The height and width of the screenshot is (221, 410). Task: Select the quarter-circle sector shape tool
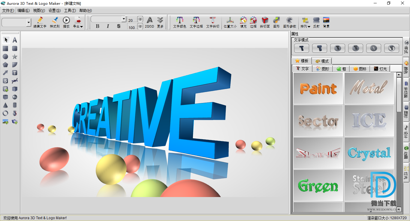[15, 64]
